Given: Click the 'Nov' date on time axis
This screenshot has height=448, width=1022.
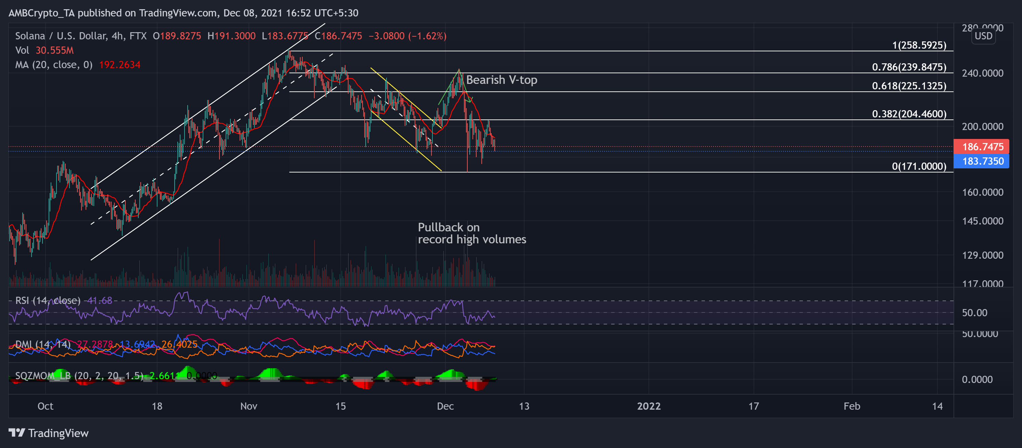Looking at the screenshot, I should tap(249, 406).
